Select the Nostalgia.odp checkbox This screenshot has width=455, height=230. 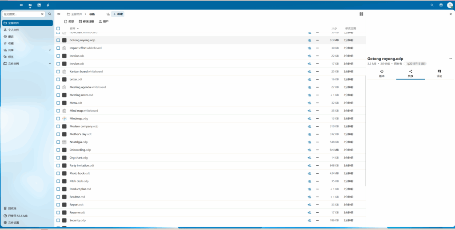(58, 142)
